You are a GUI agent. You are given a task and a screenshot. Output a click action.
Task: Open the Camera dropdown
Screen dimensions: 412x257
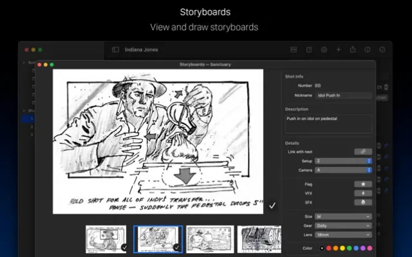[343, 170]
